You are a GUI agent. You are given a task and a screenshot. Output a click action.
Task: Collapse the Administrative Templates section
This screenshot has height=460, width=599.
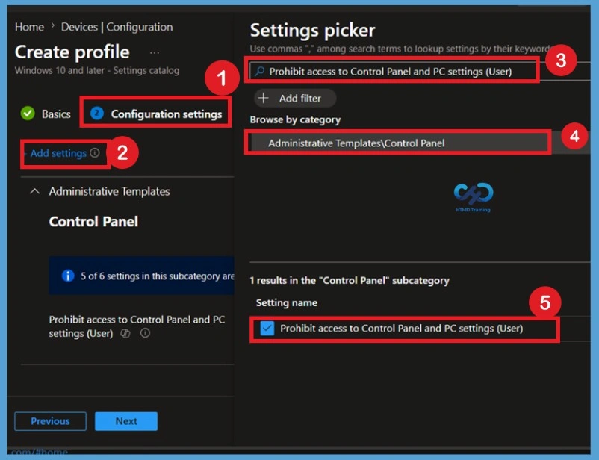[35, 191]
